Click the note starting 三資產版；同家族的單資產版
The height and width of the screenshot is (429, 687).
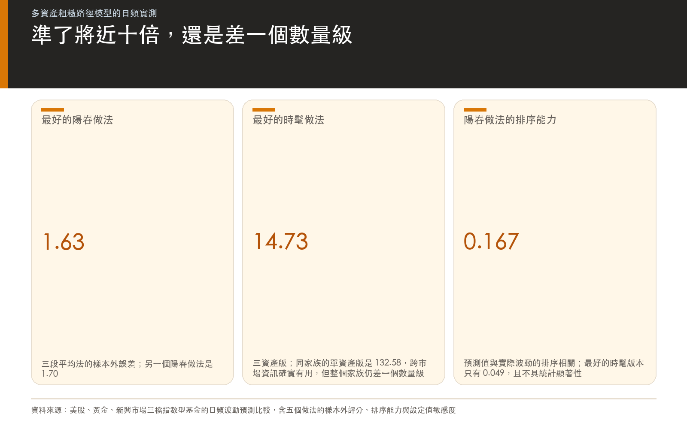click(340, 368)
